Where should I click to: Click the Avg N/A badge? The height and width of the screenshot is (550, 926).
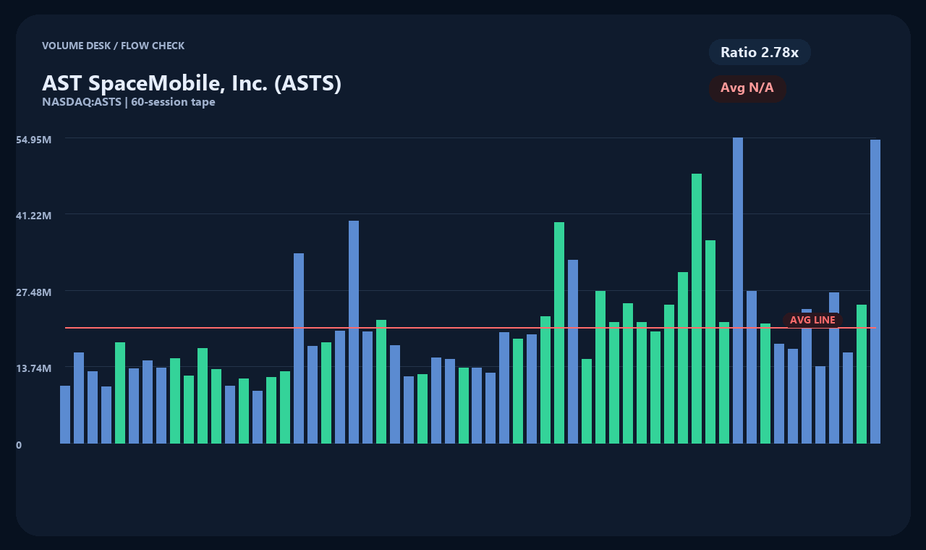click(747, 88)
